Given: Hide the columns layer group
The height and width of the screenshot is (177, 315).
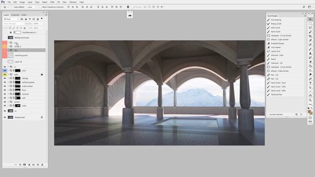Looking at the screenshot, I should pos(5,94).
